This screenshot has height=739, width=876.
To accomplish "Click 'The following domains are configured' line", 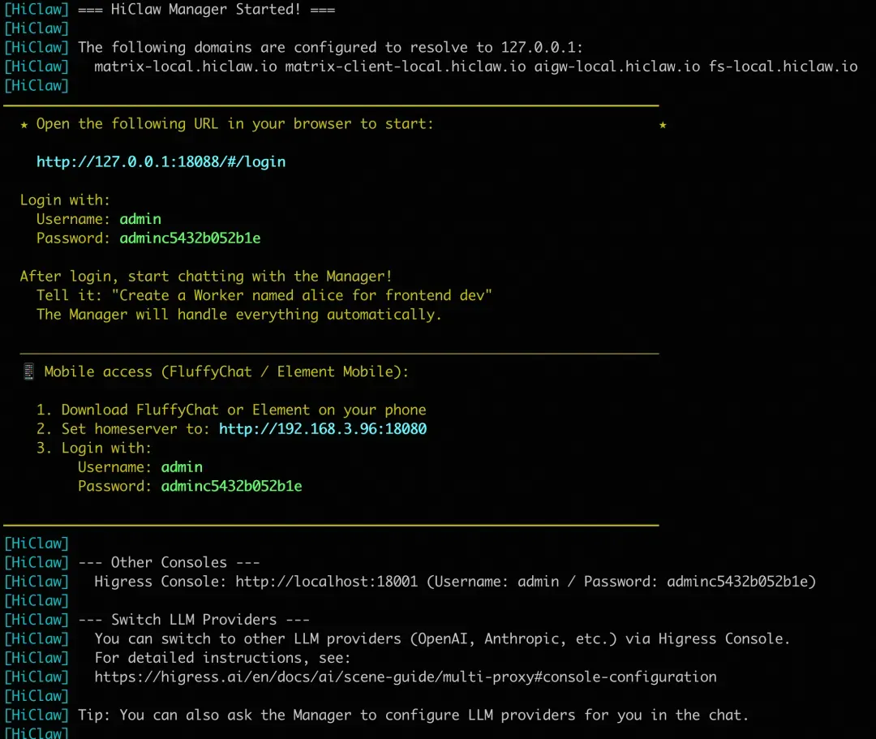I will pos(330,48).
